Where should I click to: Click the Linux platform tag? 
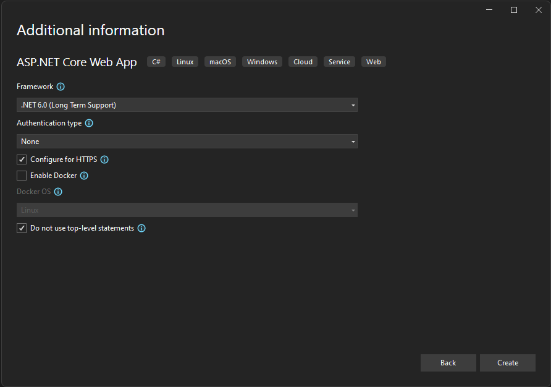[185, 62]
